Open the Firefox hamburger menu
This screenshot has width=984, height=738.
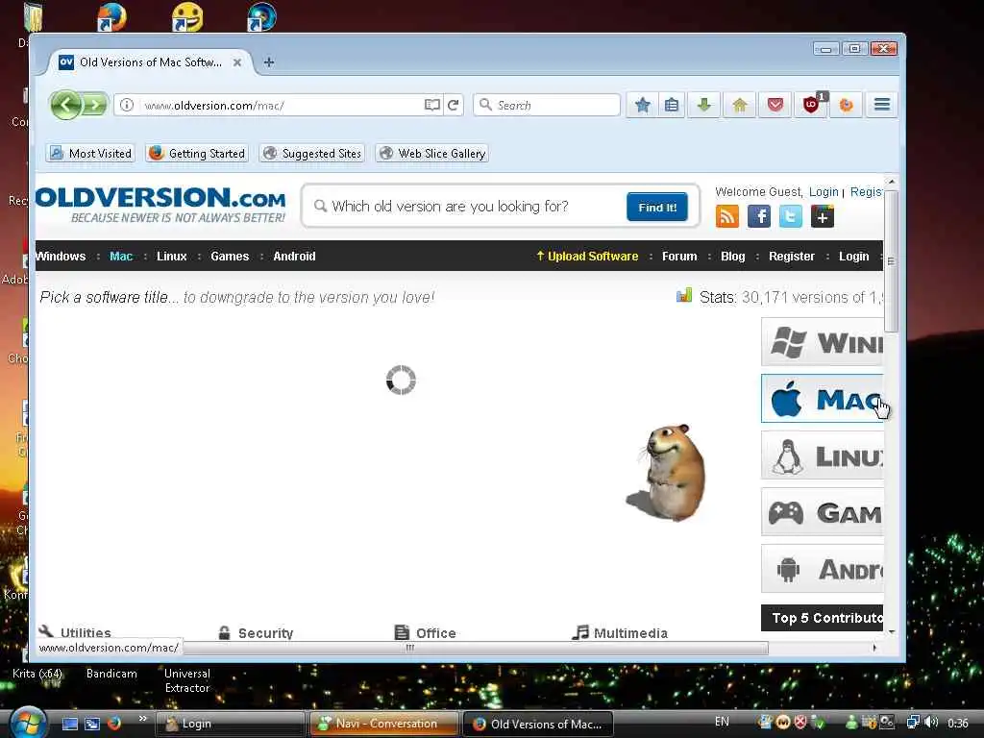[x=882, y=105]
